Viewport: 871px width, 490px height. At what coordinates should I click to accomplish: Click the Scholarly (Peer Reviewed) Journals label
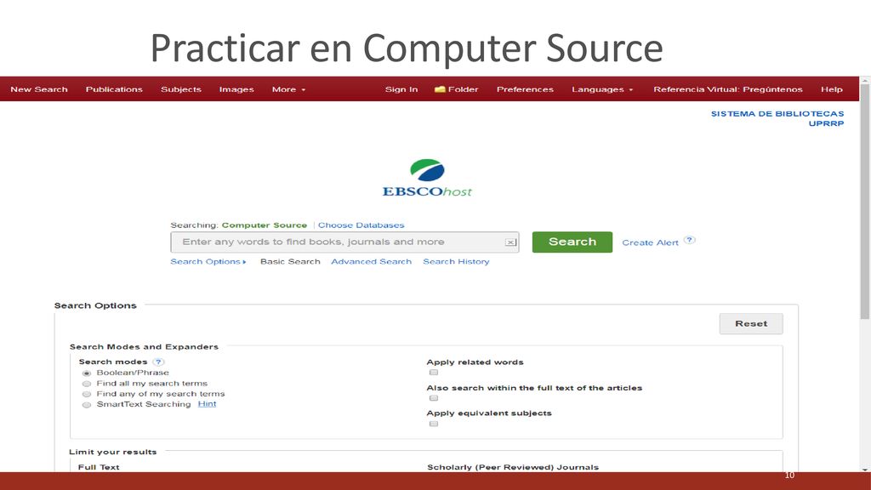(x=513, y=467)
